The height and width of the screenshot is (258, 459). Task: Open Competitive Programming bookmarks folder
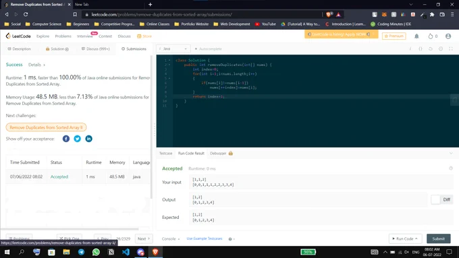click(114, 24)
